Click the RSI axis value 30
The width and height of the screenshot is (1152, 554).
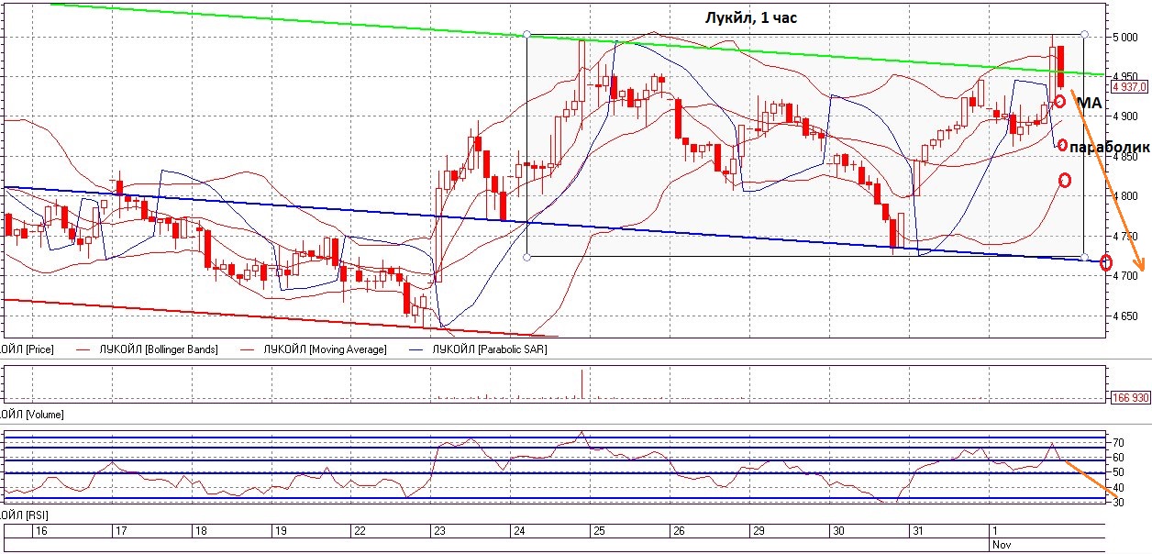(1118, 501)
